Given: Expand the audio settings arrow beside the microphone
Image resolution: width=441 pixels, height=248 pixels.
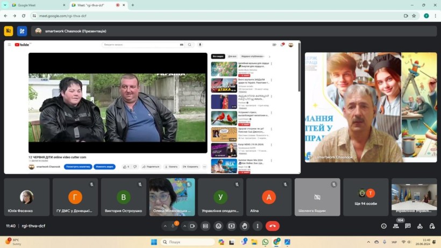Looking at the screenshot, I should [x=166, y=226].
